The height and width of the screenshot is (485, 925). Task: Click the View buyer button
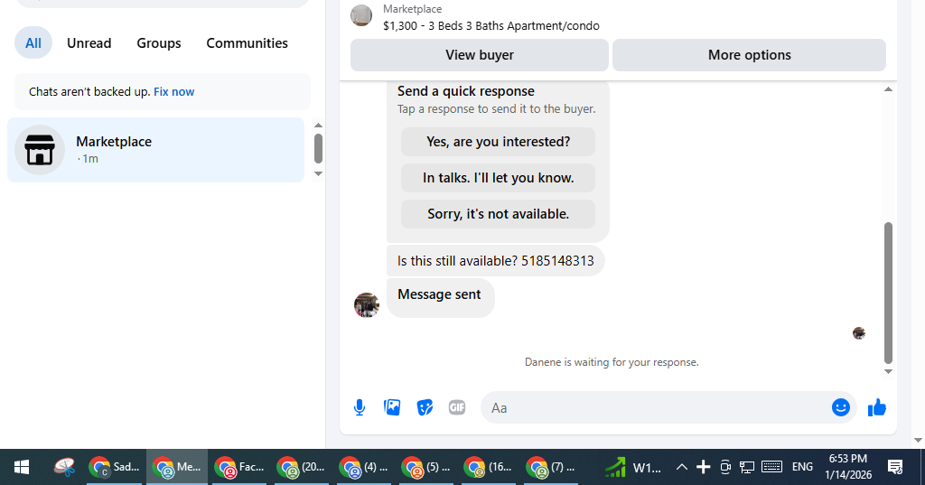(480, 55)
